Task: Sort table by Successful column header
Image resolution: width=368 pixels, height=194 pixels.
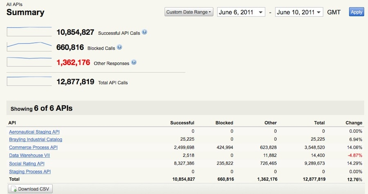Action: coord(182,123)
